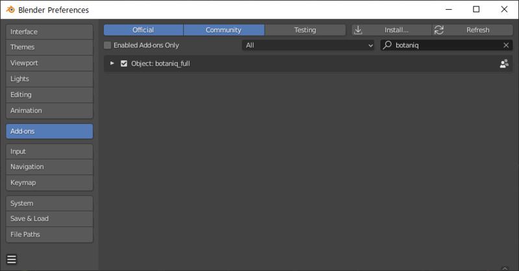Click the Object: botaniq_full add-on name

pos(160,64)
